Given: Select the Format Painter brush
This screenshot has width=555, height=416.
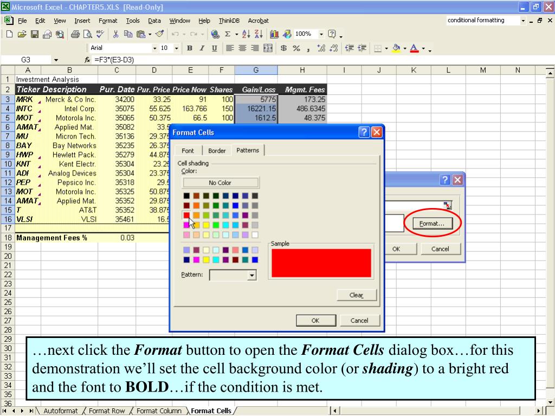Looking at the screenshot, I should coord(160,34).
